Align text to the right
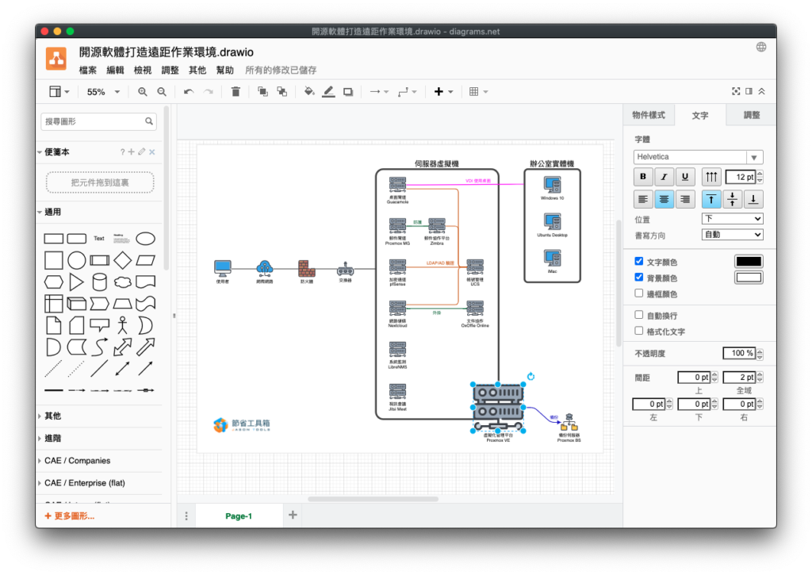This screenshot has width=812, height=575. [x=685, y=199]
